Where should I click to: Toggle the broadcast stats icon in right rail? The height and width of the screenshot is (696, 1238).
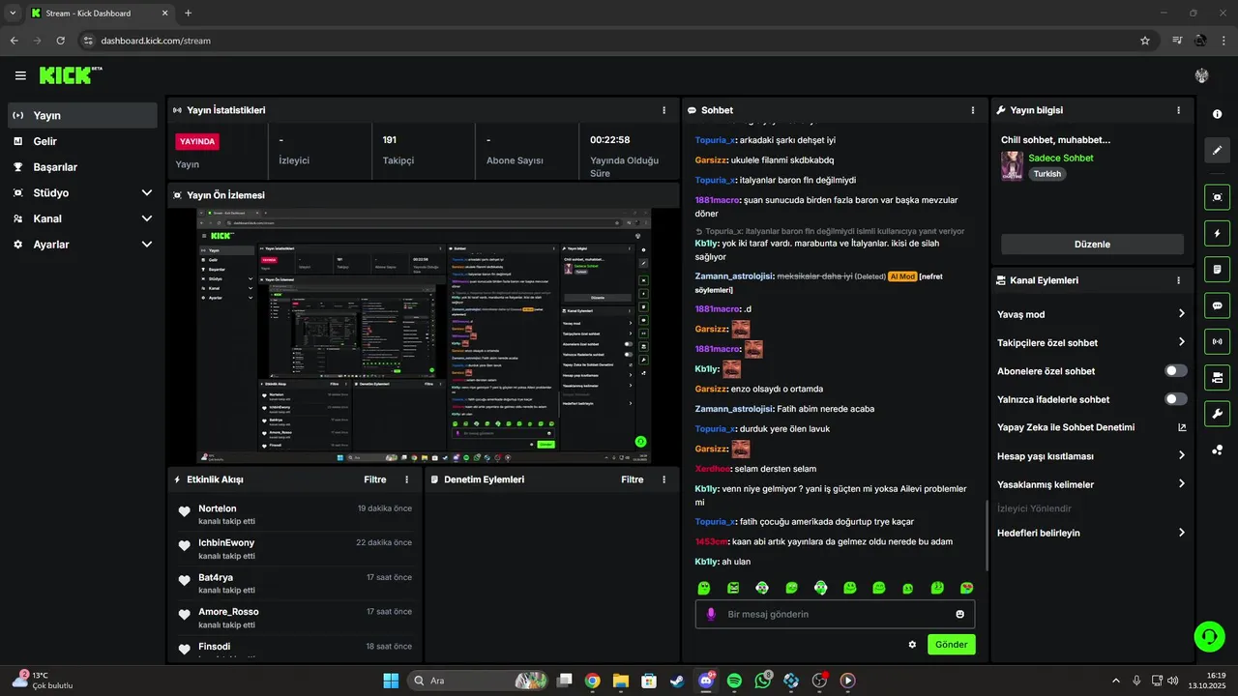[x=1217, y=341]
